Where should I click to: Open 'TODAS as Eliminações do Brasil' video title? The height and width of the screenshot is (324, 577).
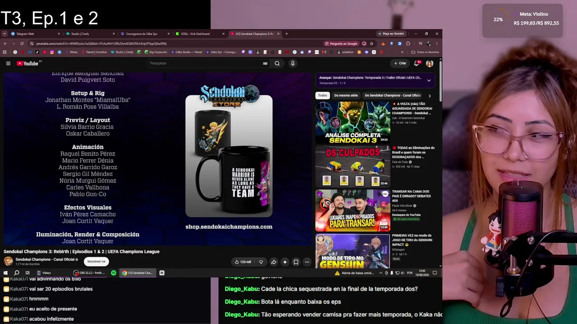413,152
